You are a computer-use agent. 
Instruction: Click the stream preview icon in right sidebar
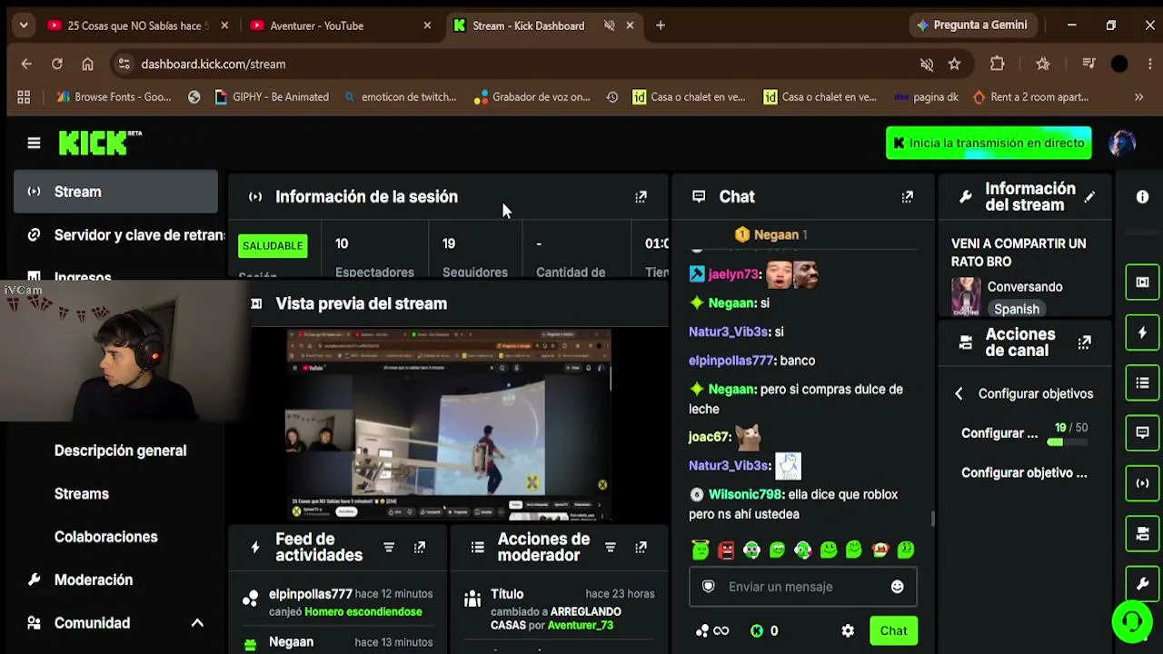click(1142, 282)
